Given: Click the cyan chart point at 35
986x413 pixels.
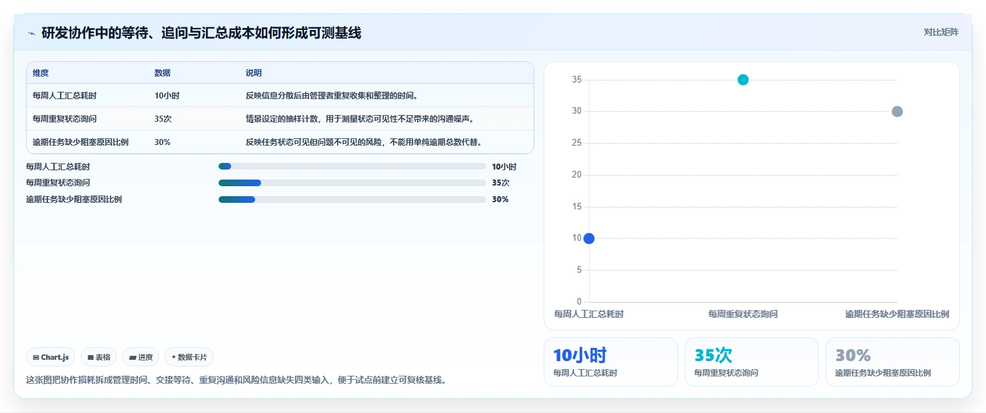Looking at the screenshot, I should [x=743, y=80].
